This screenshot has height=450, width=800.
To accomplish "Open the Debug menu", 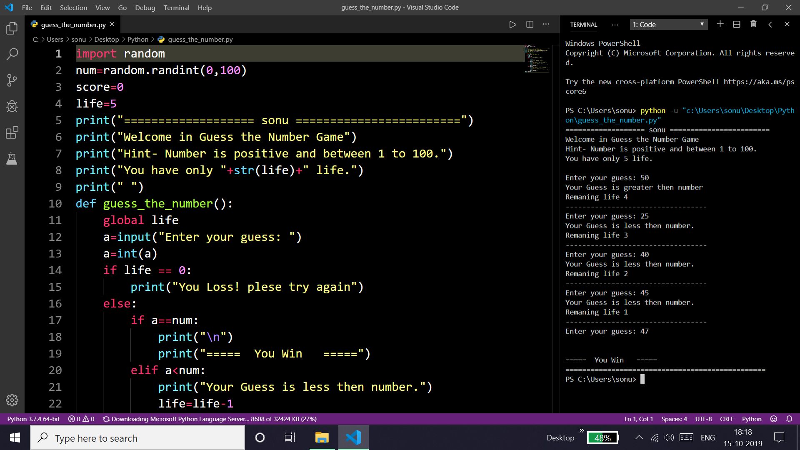I will click(x=145, y=7).
